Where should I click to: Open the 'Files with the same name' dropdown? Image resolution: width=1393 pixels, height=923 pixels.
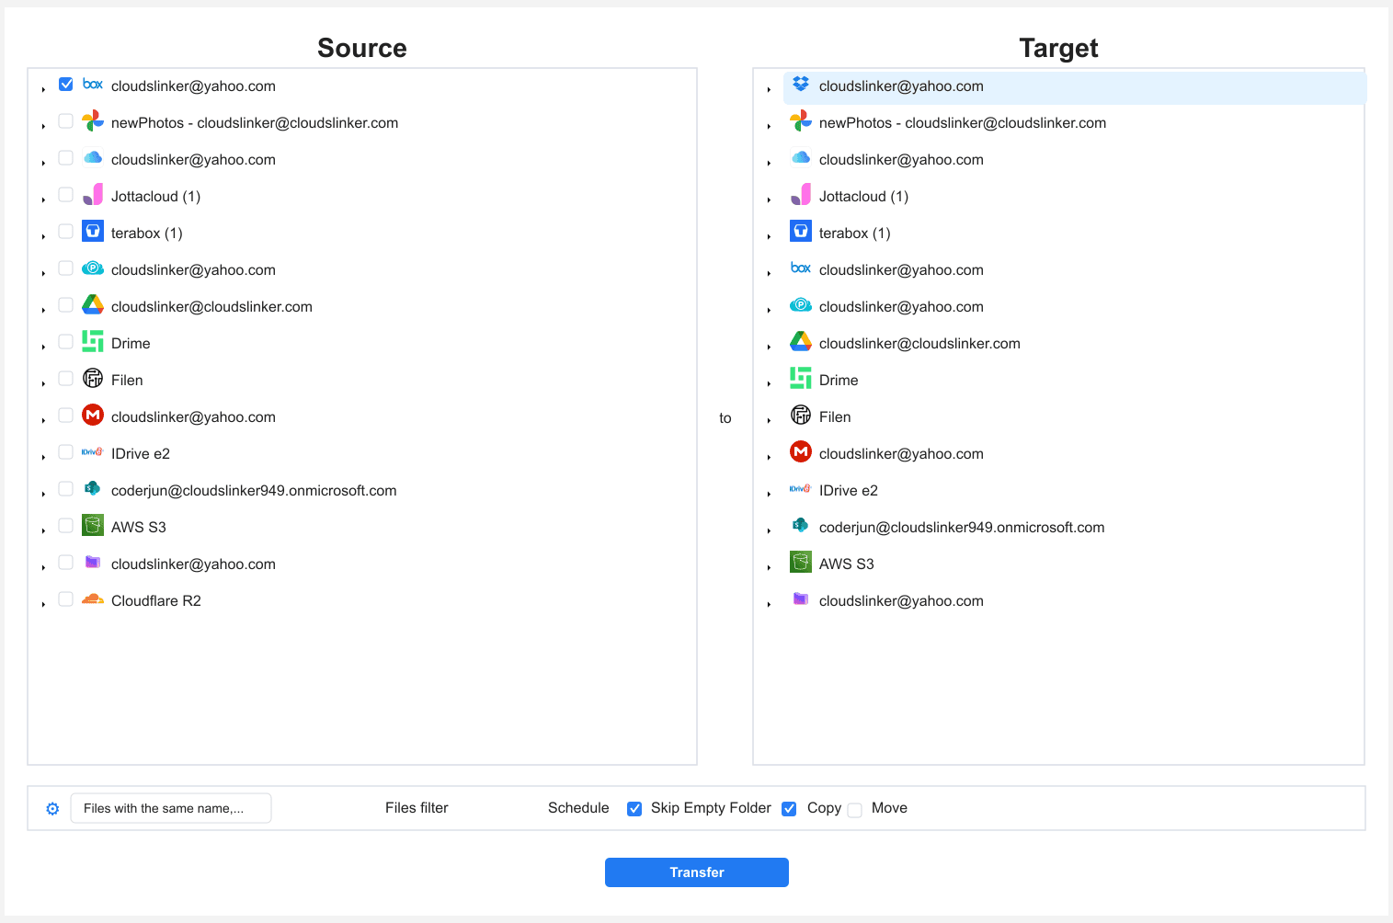(x=171, y=808)
